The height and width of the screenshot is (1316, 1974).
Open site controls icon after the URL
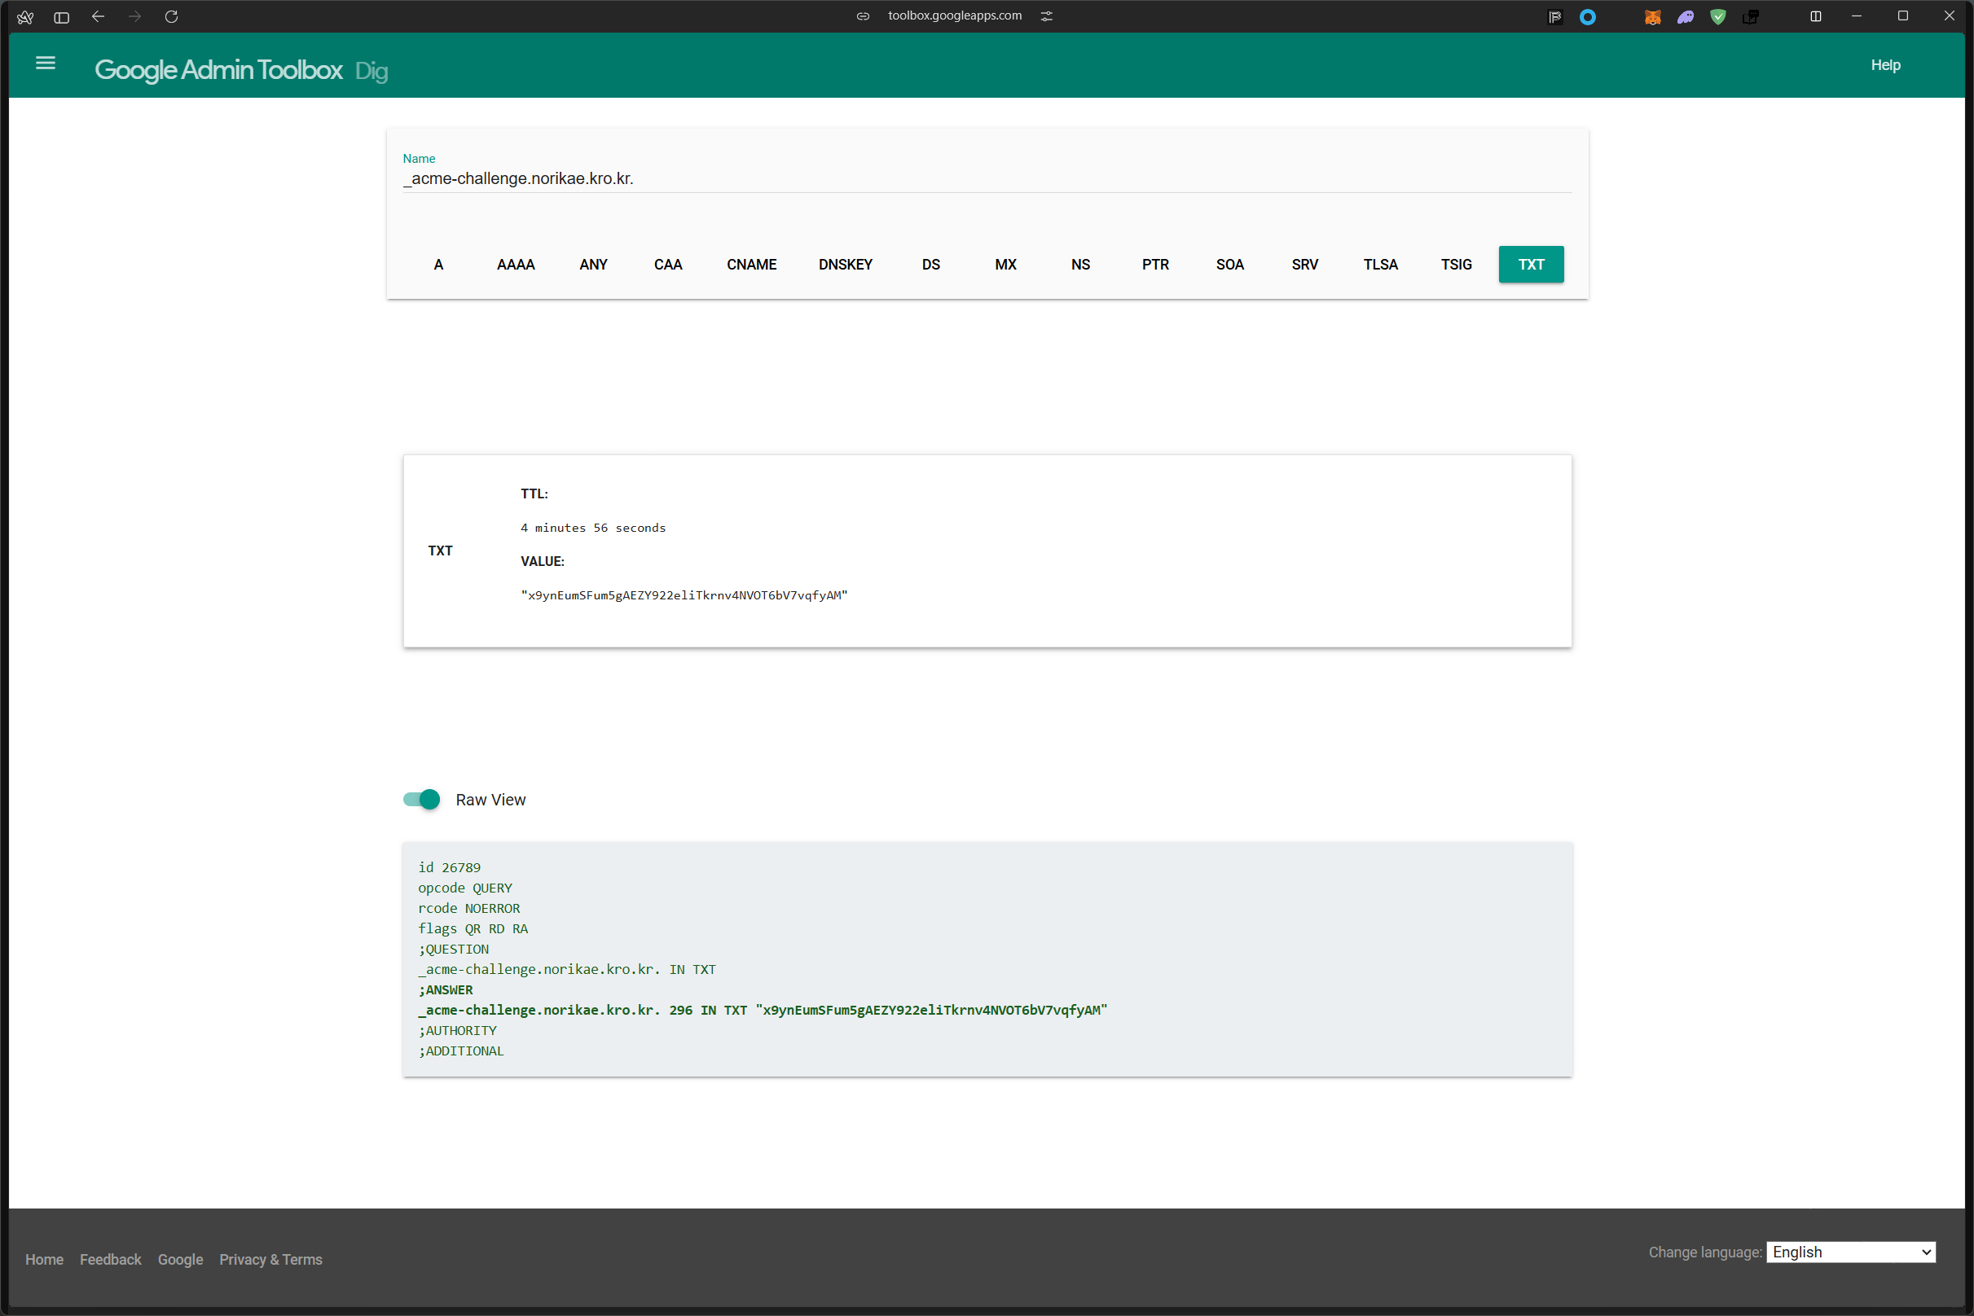[x=1046, y=16]
